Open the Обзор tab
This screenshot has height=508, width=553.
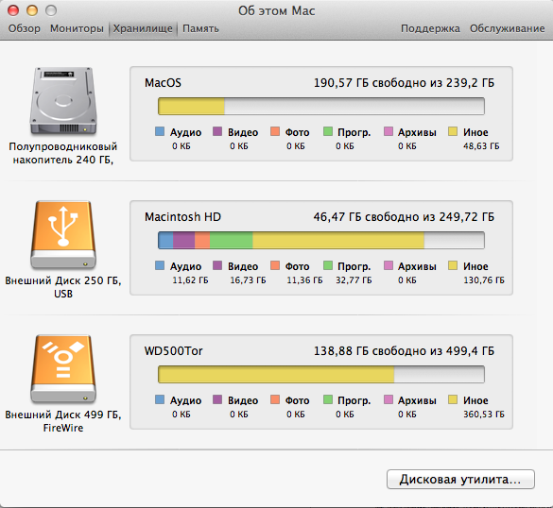[25, 28]
